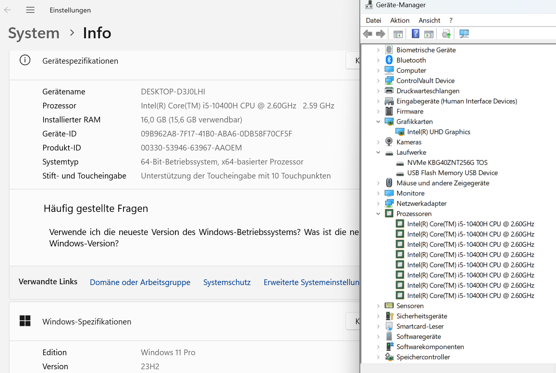Click the info icon beside Gerätespezifikationen
Viewport: 556px width, 373px height.
[x=25, y=60]
